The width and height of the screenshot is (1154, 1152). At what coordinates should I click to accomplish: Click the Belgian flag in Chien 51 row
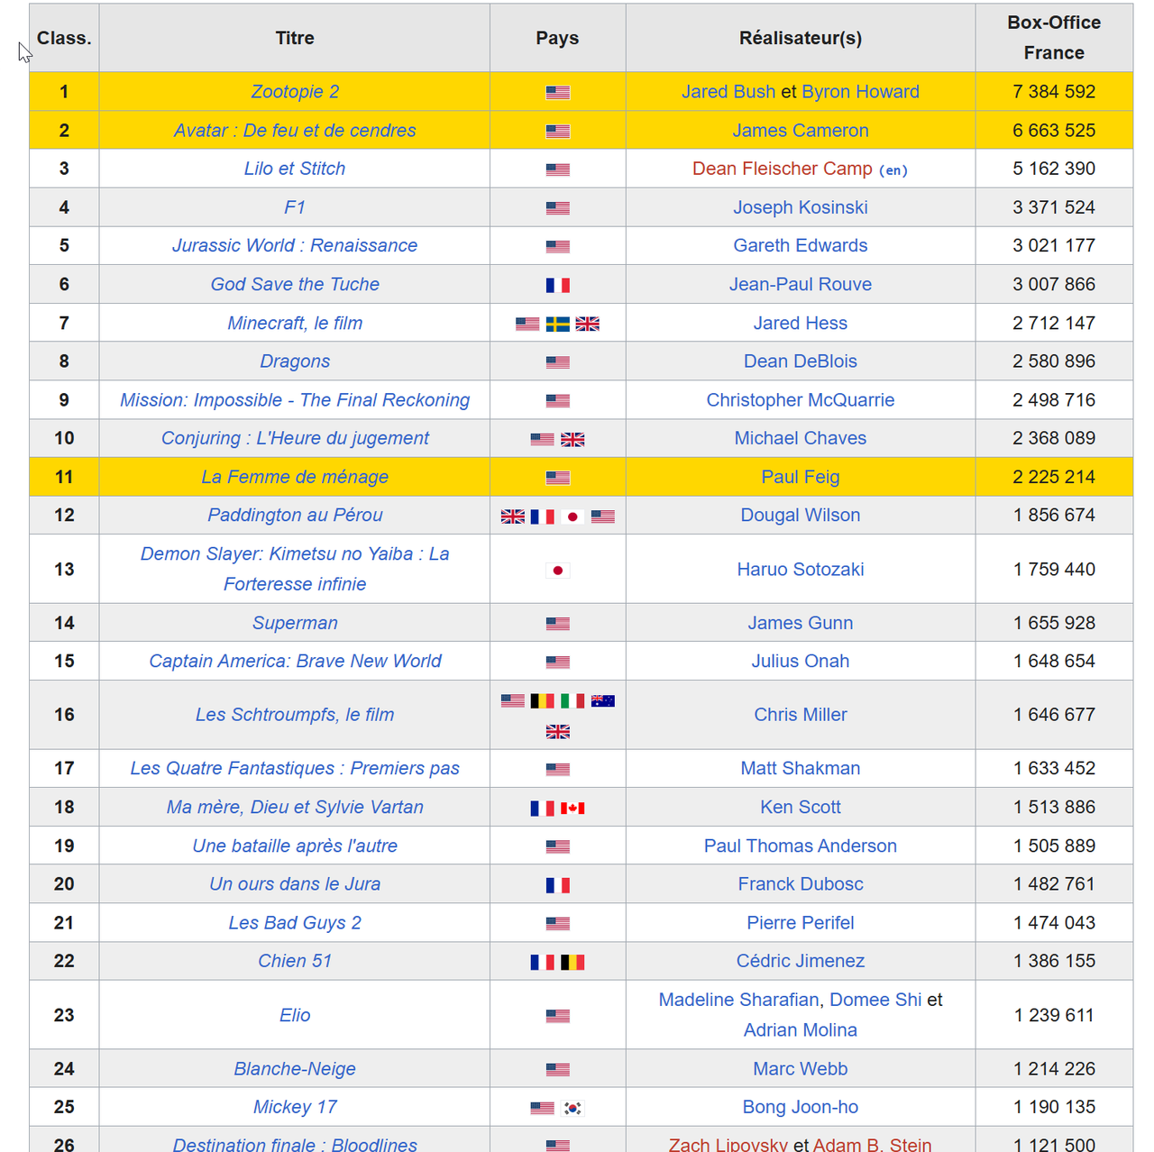(x=572, y=962)
